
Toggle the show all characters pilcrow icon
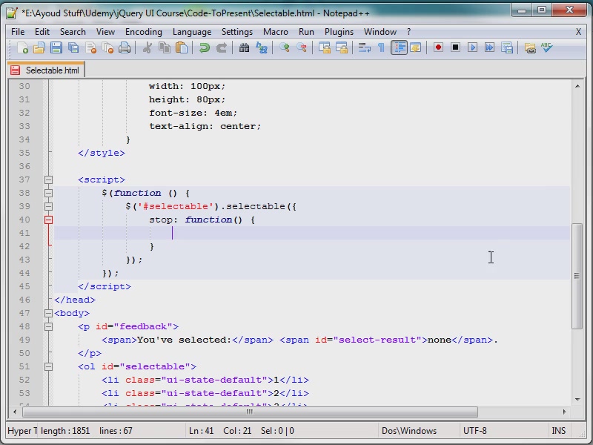pos(381,47)
